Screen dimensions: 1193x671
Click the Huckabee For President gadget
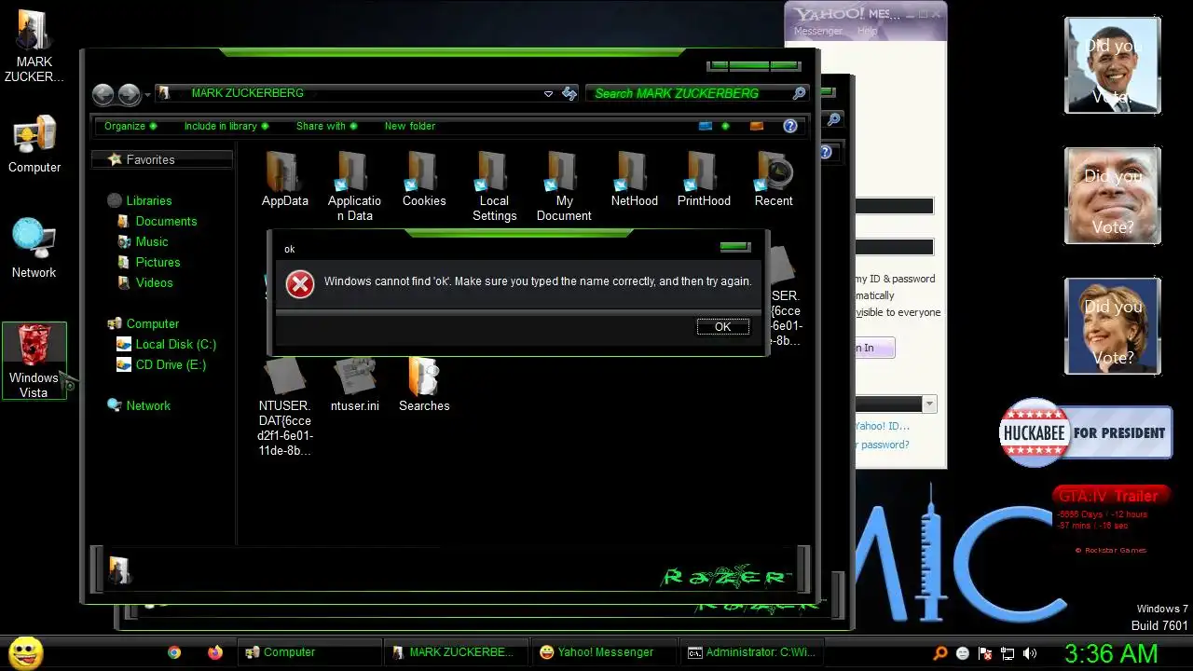tap(1086, 432)
